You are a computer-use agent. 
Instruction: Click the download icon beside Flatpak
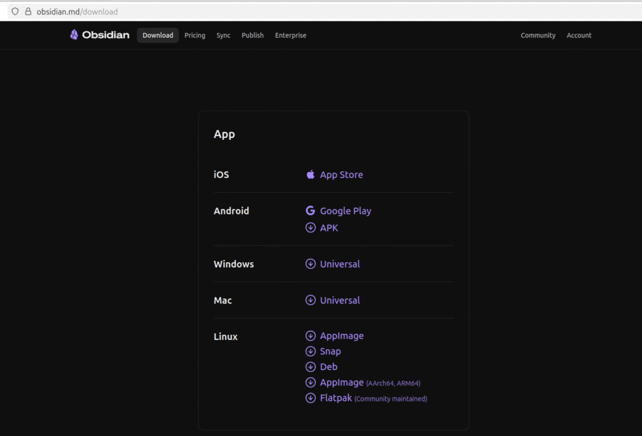coord(310,398)
